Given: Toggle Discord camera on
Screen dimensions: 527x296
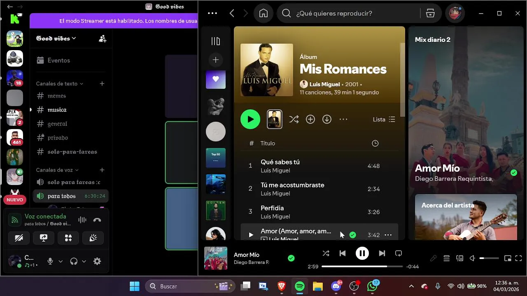Looking at the screenshot, I should point(19,238).
